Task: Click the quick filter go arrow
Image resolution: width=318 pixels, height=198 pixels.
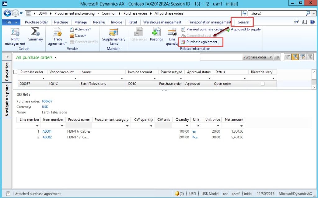Action: pyautogui.click(x=277, y=57)
